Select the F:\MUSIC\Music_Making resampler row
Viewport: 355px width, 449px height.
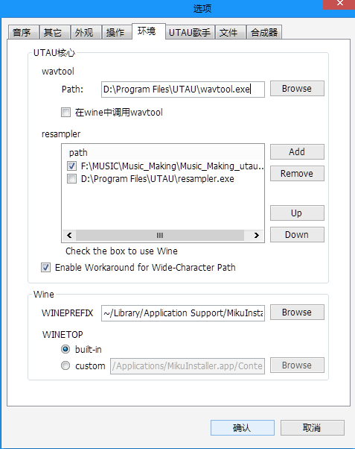point(164,166)
